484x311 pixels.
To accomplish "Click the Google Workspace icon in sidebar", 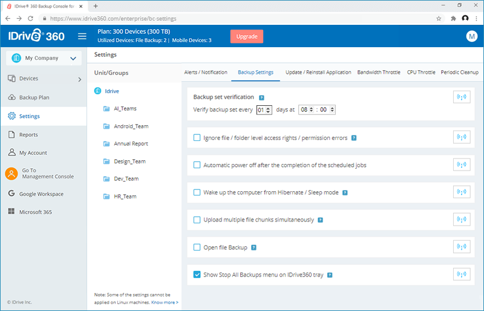I will (11, 194).
